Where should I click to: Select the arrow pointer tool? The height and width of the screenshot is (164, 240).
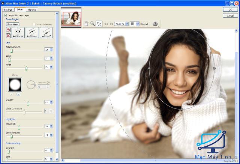[x=99, y=23]
